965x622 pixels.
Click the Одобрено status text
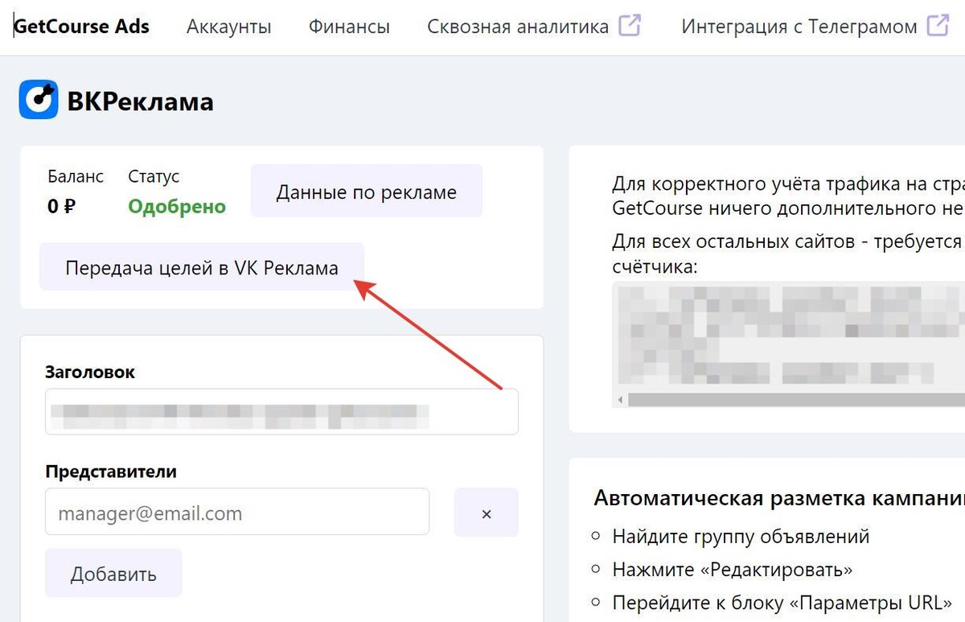[x=177, y=207]
